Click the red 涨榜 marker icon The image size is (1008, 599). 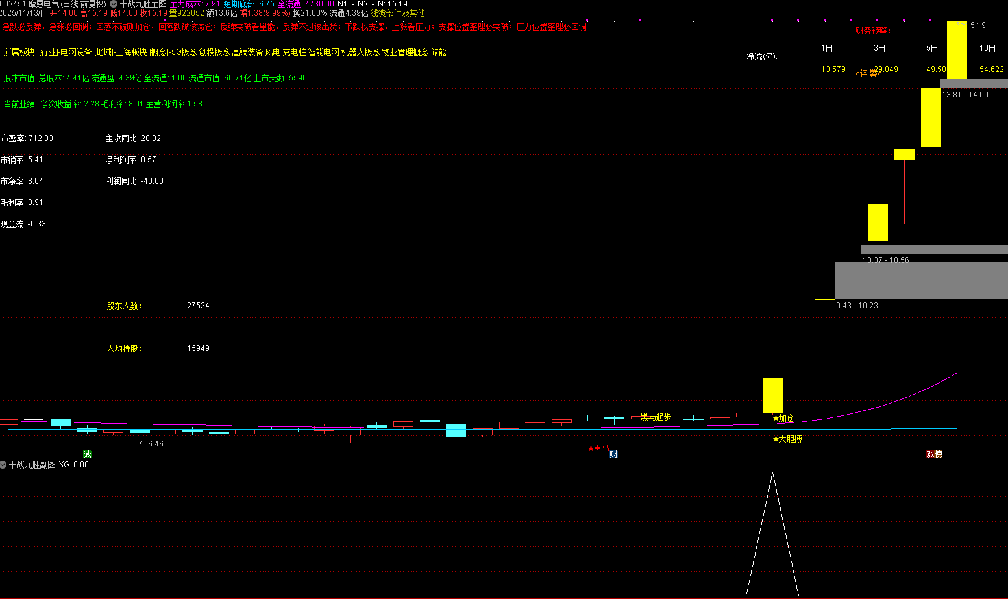tap(934, 454)
